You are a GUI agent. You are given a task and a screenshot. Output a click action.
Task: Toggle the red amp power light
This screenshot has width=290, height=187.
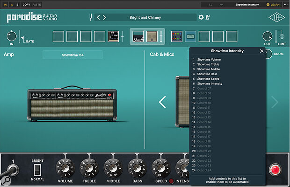(275, 169)
